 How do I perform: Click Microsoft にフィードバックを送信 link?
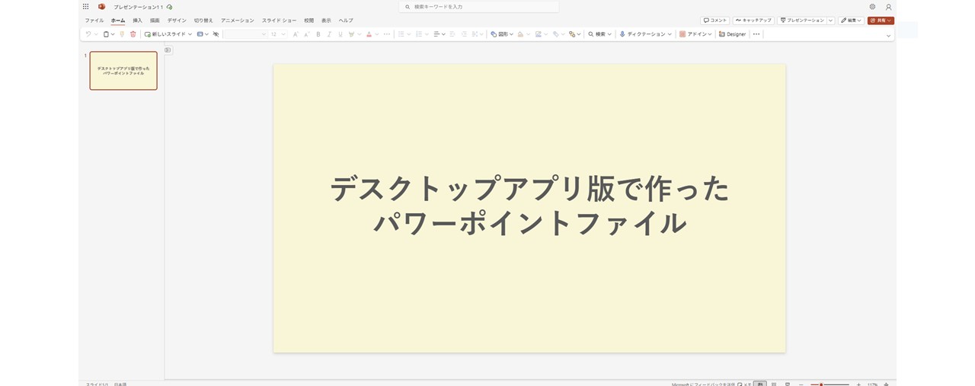click(x=702, y=384)
